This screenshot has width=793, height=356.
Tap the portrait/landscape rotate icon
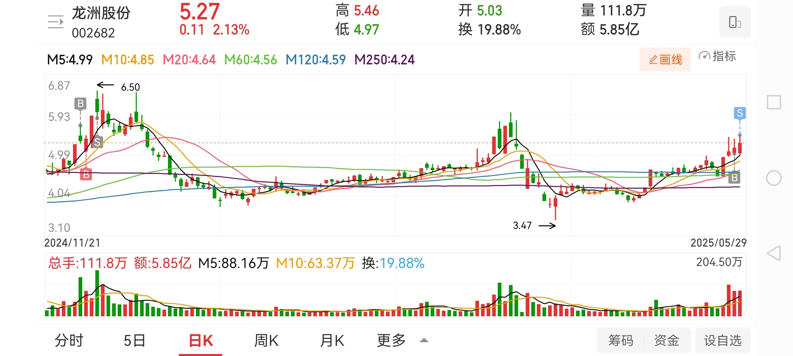(734, 22)
